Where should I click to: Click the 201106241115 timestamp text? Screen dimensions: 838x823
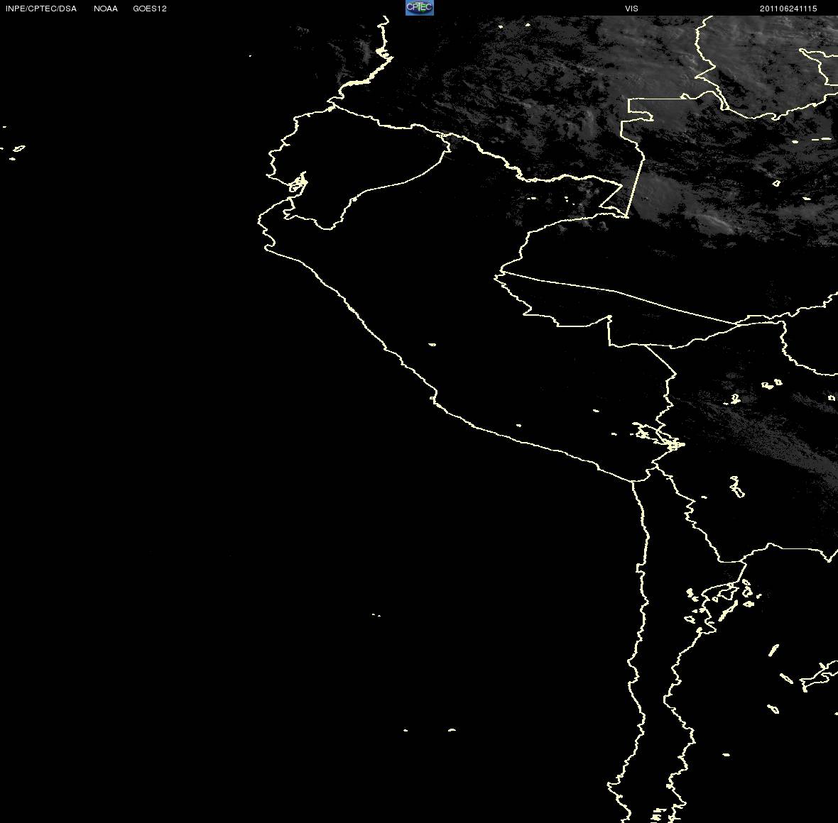(x=788, y=9)
